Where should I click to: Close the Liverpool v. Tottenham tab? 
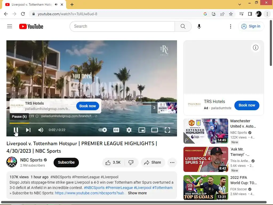(x=62, y=5)
